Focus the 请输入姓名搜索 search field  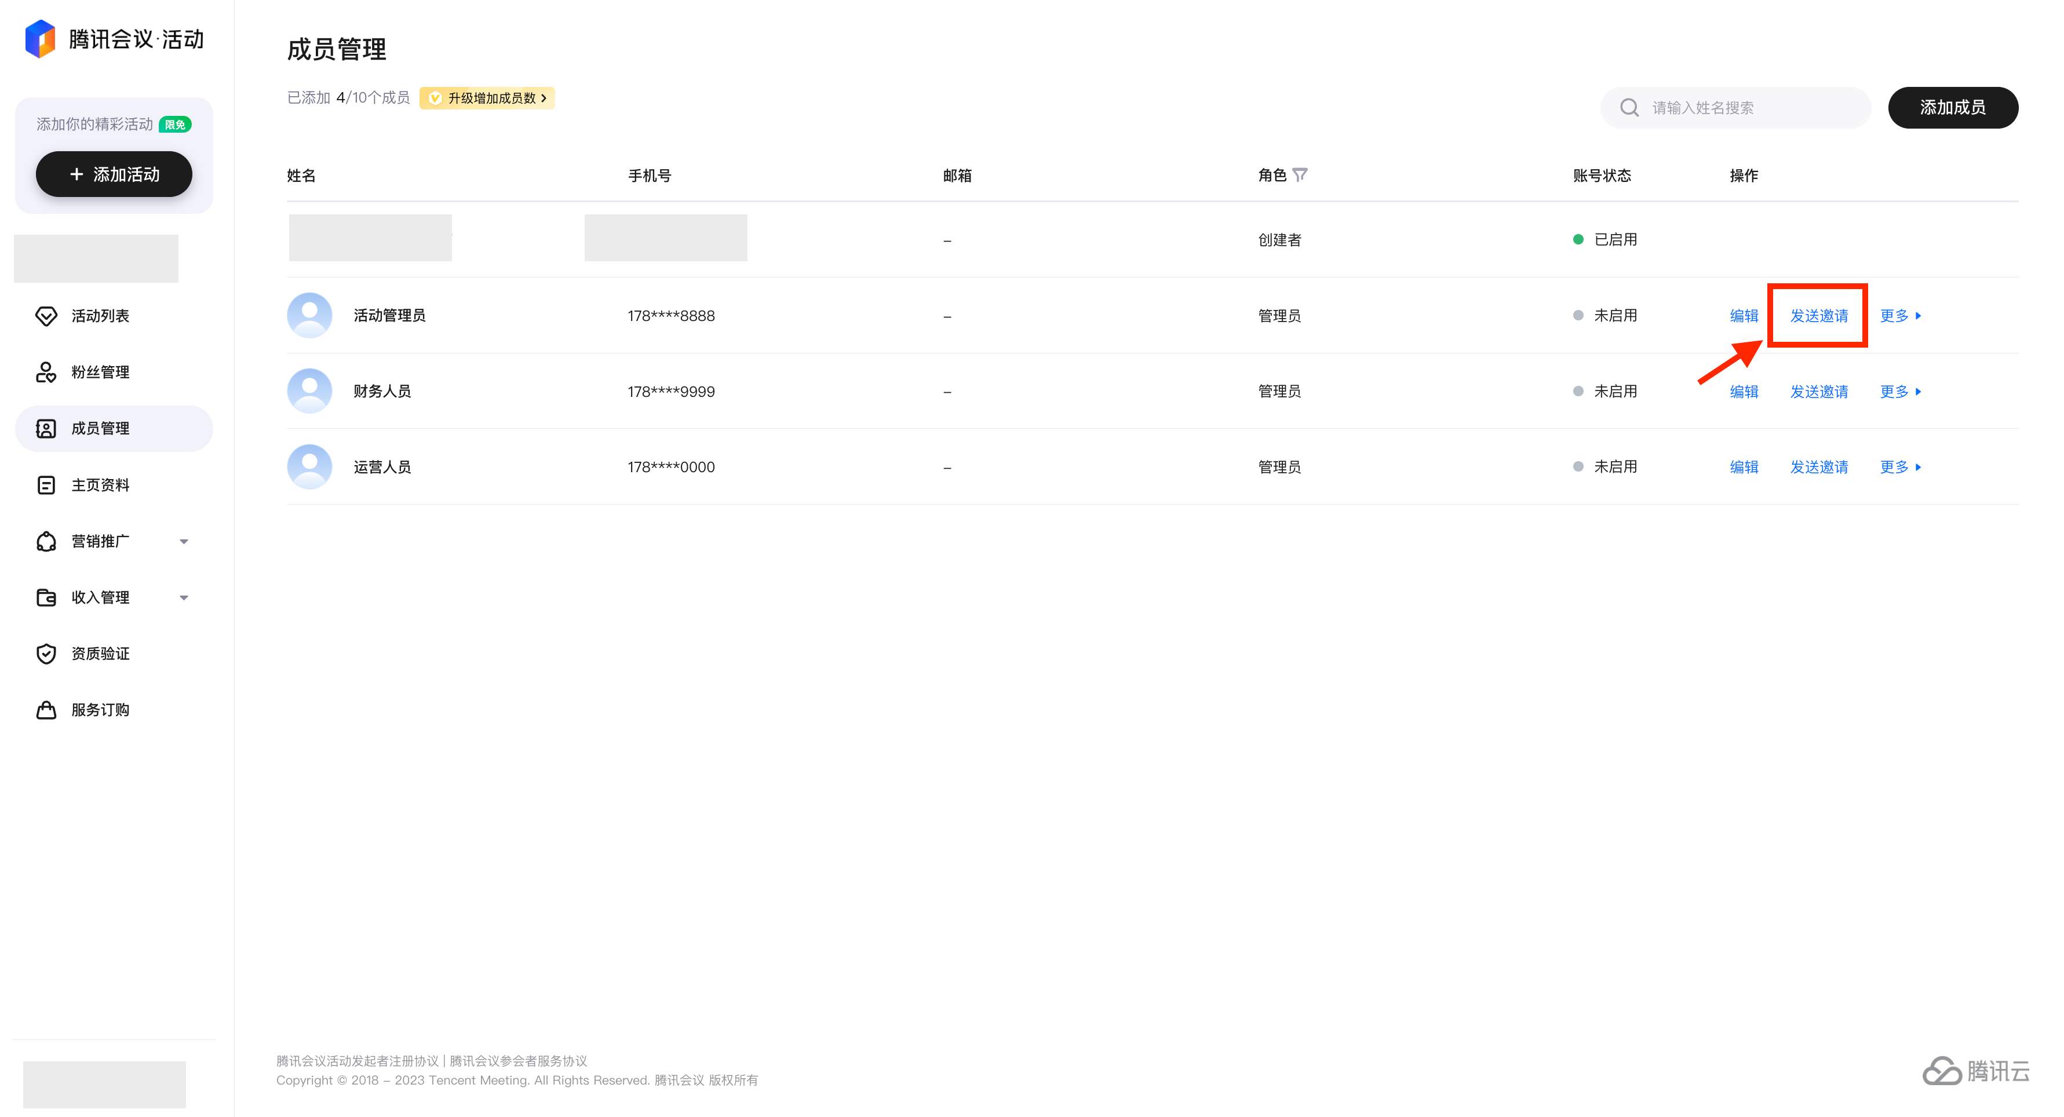[x=1735, y=107]
